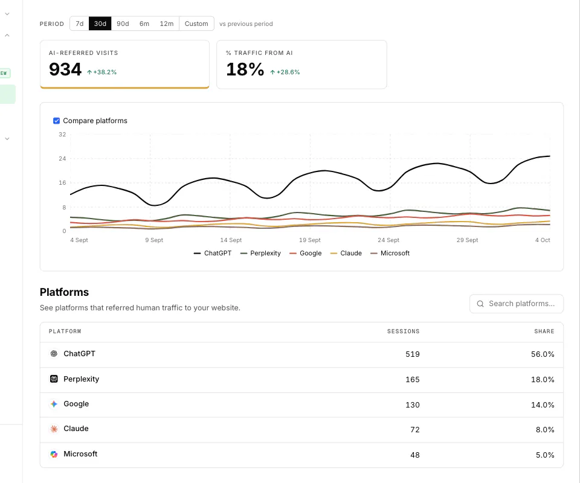Open the Google platform row
This screenshot has width=580, height=483.
(x=301, y=405)
